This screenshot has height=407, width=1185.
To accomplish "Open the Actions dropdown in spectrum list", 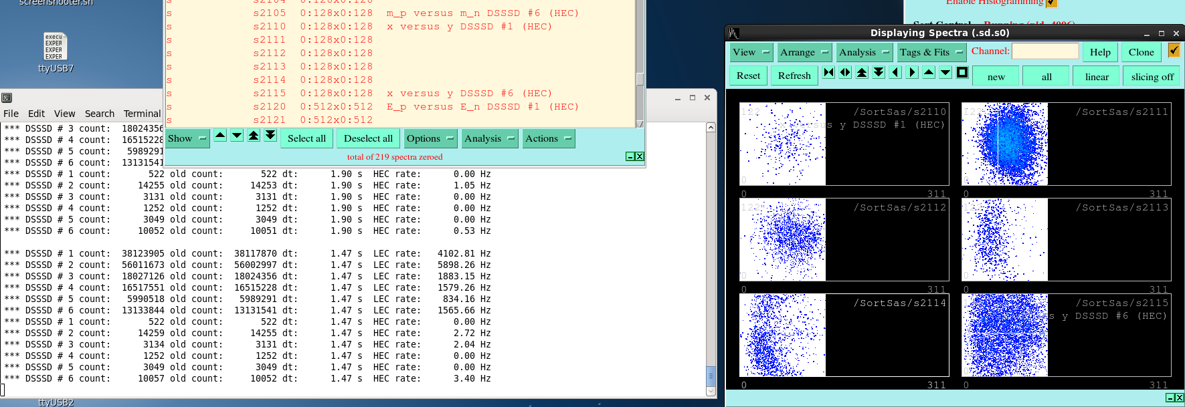I will pyautogui.click(x=548, y=138).
